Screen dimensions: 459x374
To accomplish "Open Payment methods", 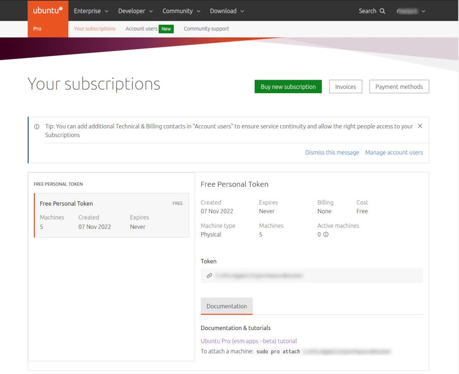I will [399, 87].
